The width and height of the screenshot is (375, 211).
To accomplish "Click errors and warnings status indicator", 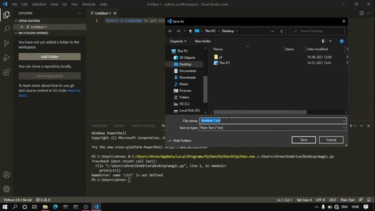I will pyautogui.click(x=43, y=200).
